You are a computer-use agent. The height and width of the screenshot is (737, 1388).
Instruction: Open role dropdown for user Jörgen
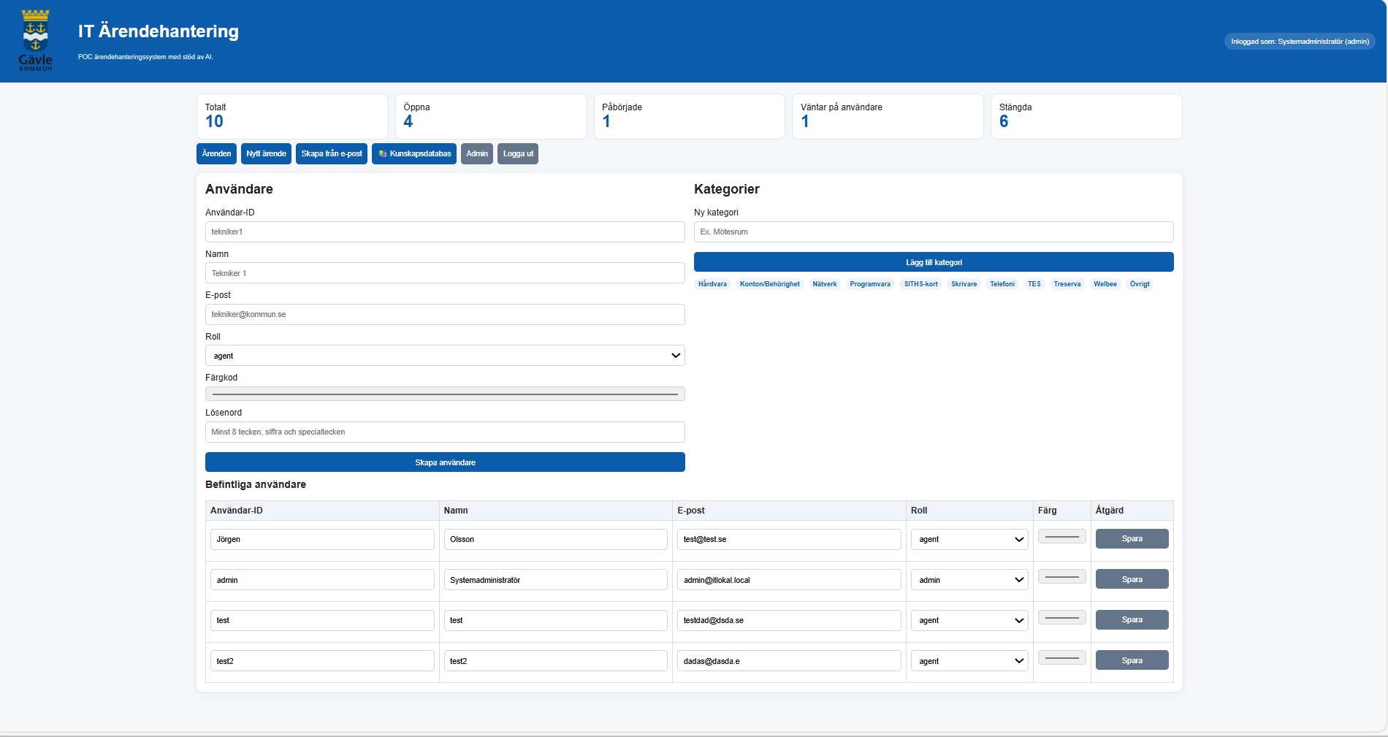[969, 540]
